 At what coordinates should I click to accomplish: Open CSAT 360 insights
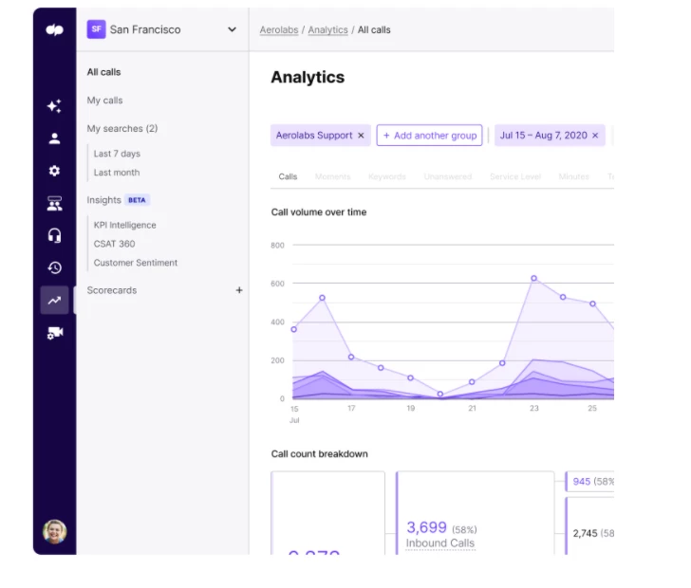click(114, 244)
